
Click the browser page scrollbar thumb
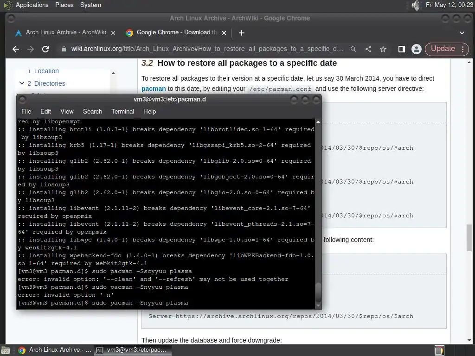[x=469, y=238]
